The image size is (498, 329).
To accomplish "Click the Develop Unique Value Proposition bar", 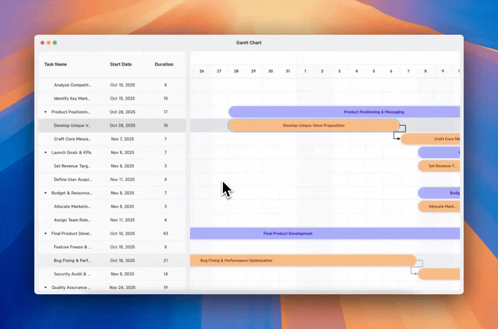I will click(314, 126).
